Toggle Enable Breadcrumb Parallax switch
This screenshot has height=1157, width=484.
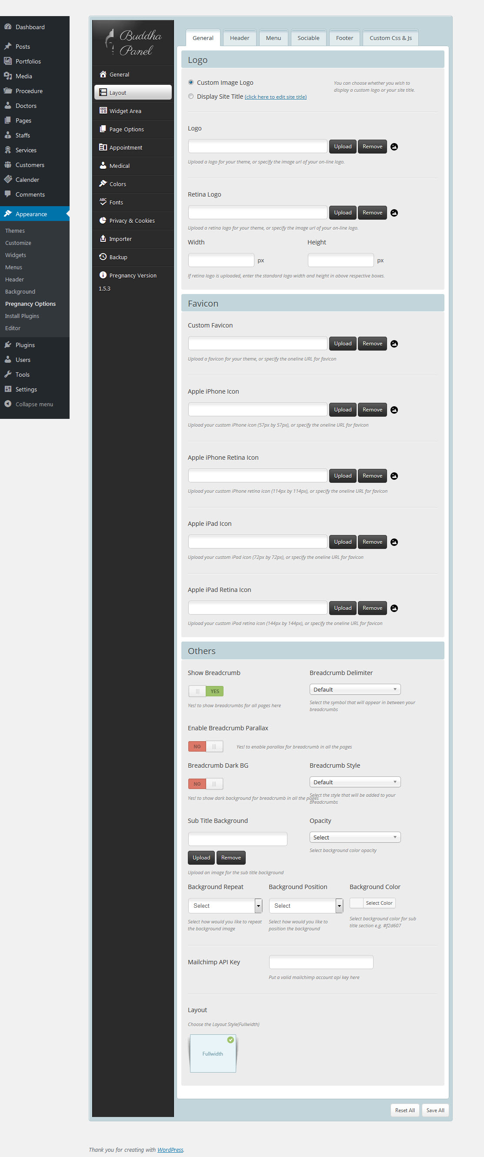pos(206,746)
